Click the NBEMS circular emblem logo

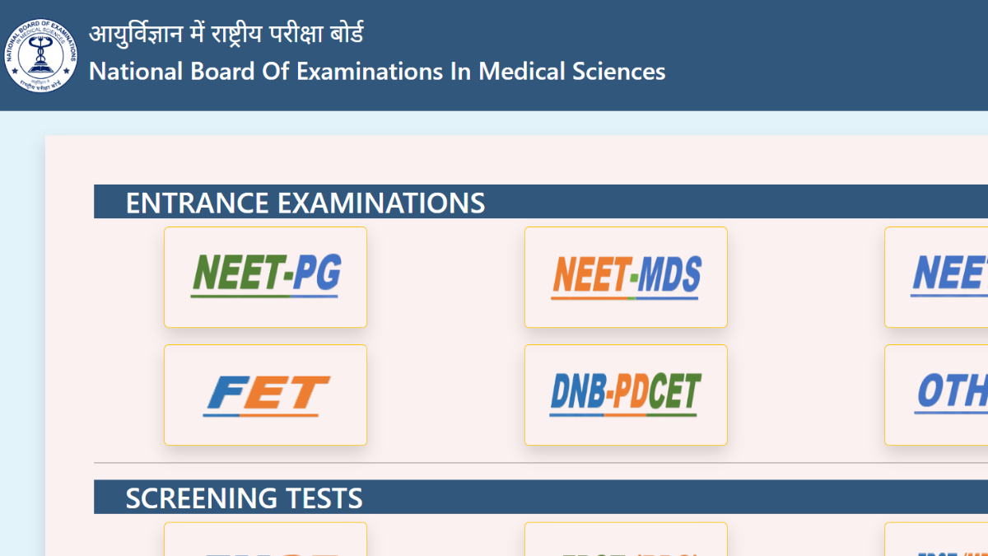click(x=41, y=56)
